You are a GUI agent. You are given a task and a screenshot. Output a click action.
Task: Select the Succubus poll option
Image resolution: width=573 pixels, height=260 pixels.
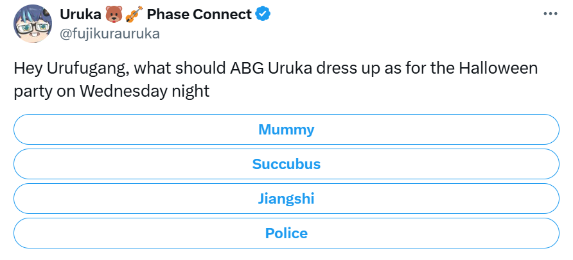point(286,164)
